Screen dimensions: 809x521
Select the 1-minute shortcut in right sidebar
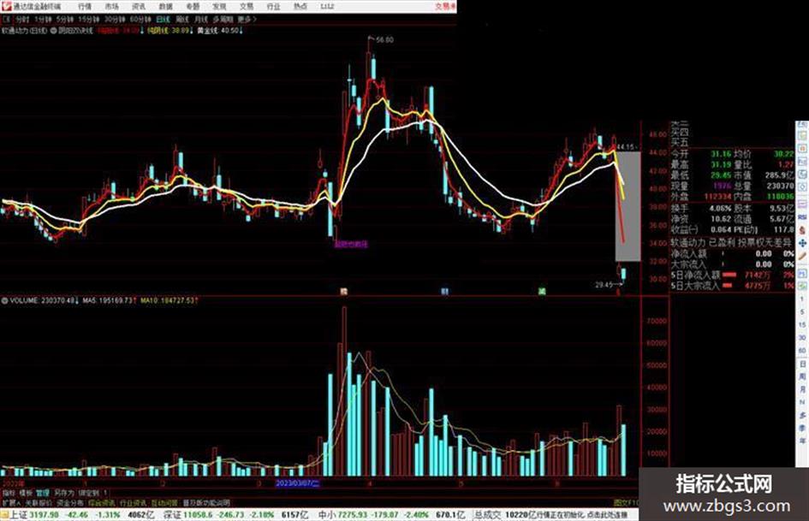(x=802, y=299)
